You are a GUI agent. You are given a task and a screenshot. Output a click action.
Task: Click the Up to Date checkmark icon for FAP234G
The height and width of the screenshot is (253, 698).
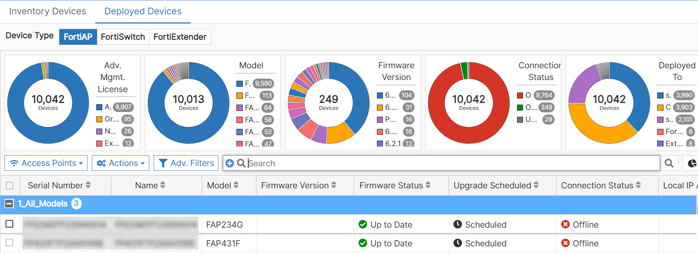coord(363,224)
